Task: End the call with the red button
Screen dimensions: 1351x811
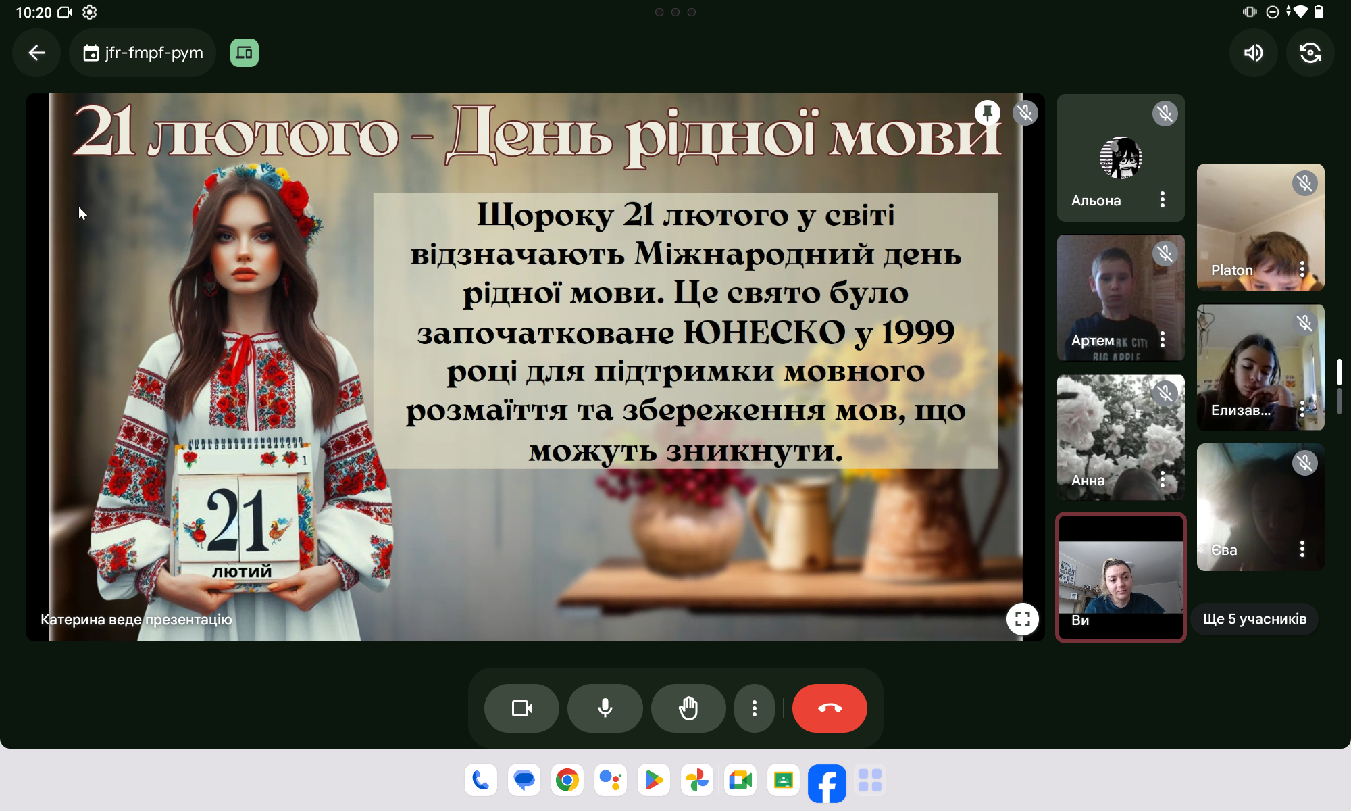Action: point(830,708)
